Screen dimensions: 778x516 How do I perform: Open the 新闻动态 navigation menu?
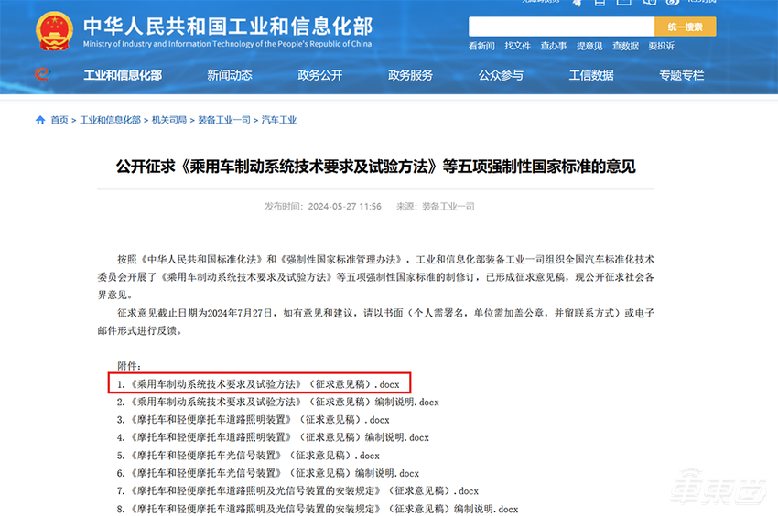[229, 75]
